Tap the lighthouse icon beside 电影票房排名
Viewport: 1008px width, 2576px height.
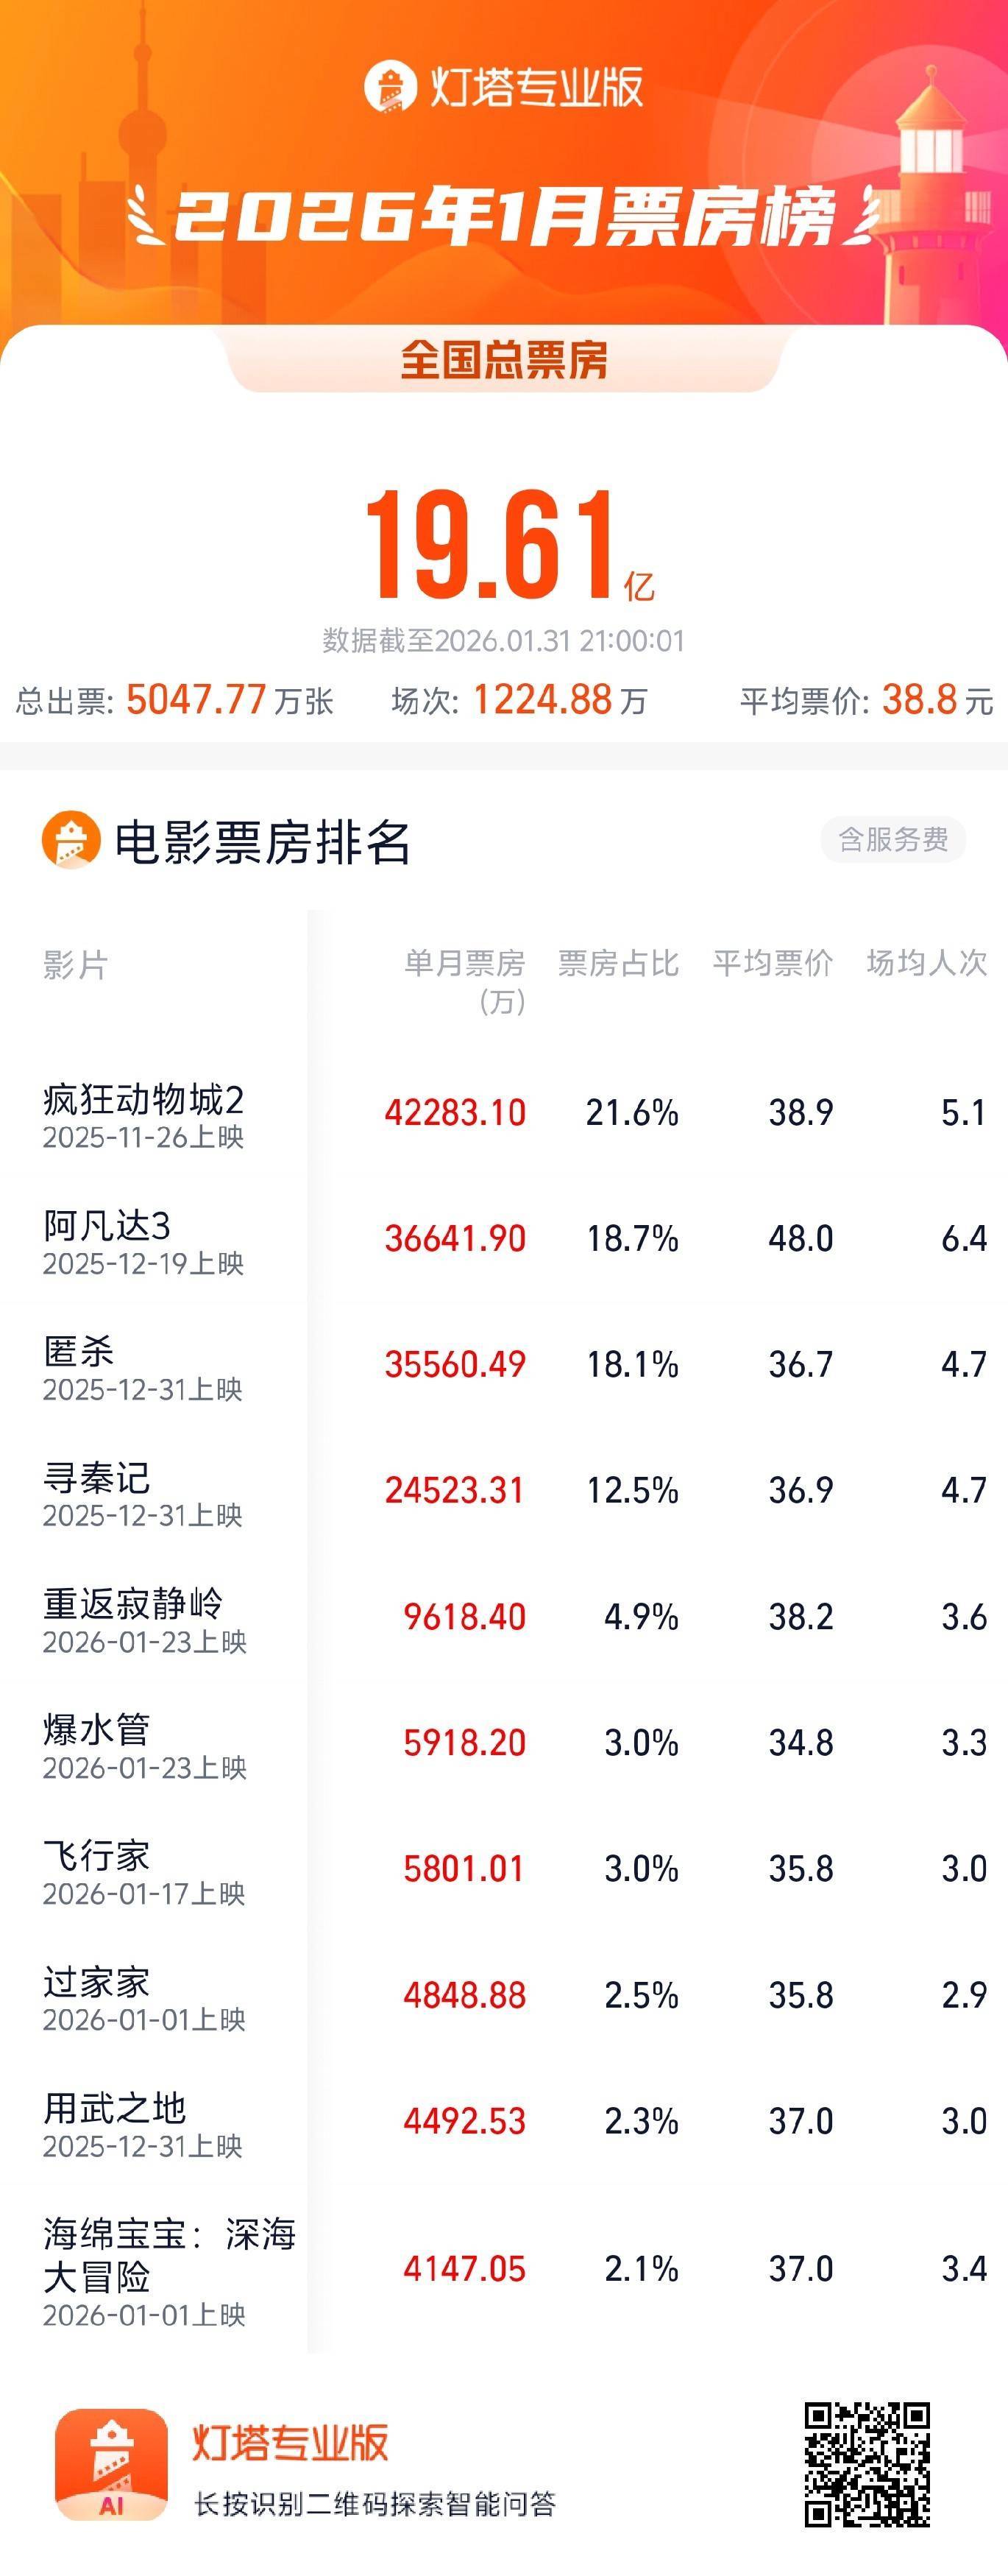tap(71, 839)
